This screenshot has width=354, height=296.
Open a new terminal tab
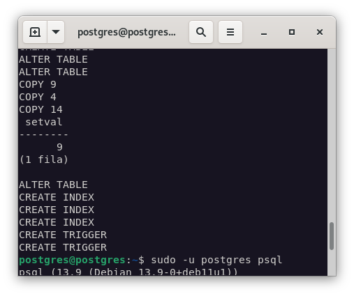click(x=35, y=32)
